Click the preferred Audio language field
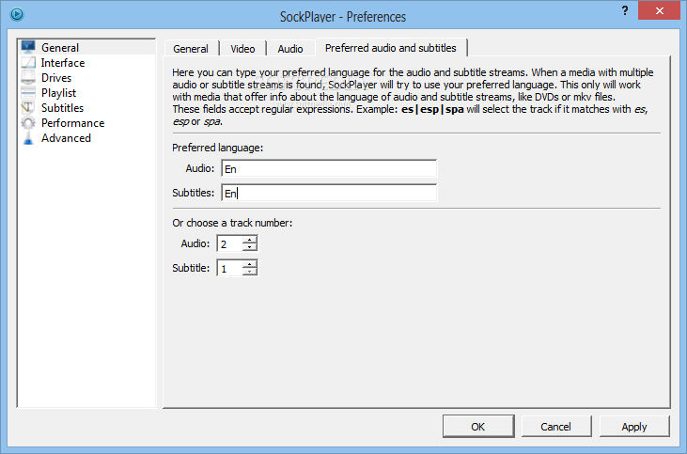 pos(329,168)
